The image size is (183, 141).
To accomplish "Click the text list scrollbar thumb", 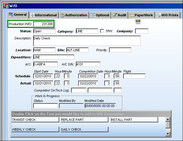I will click(x=168, y=125).
